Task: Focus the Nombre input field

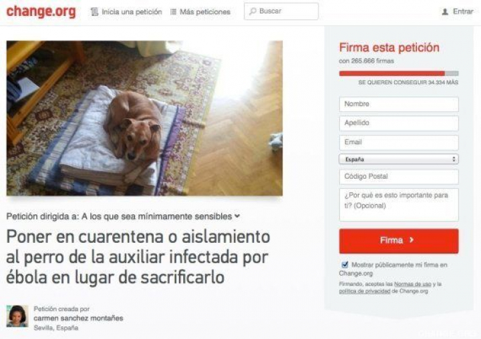Action: [399, 104]
